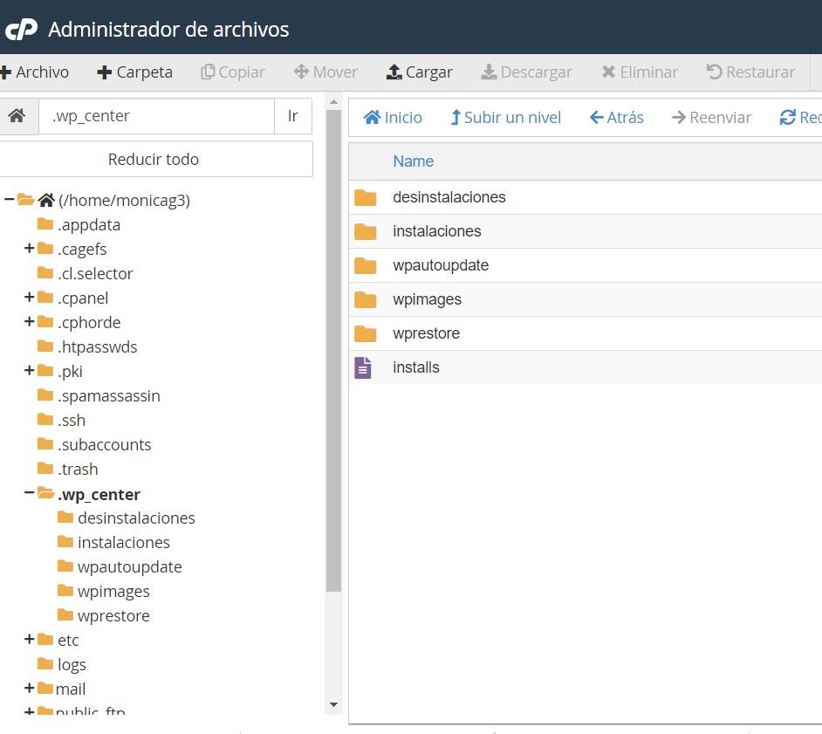Navigate back with Atrás
Viewport: 822px width, 734px height.
616,118
